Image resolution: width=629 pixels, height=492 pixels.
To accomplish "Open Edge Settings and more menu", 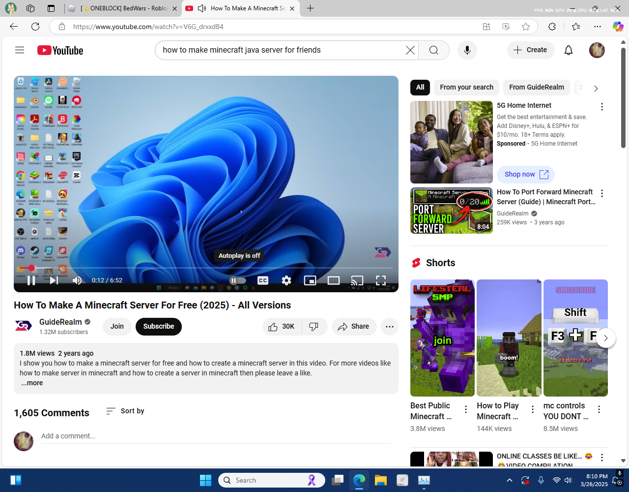I will (598, 27).
